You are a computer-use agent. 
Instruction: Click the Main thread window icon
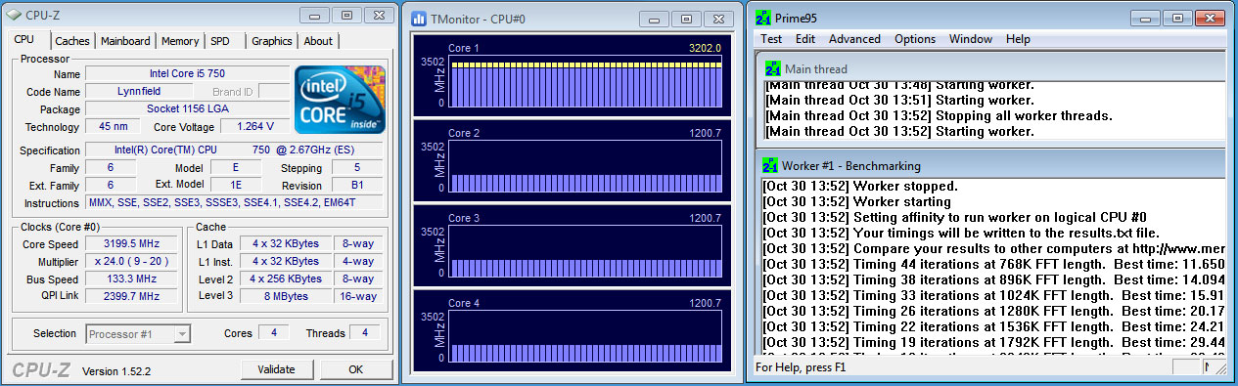772,69
